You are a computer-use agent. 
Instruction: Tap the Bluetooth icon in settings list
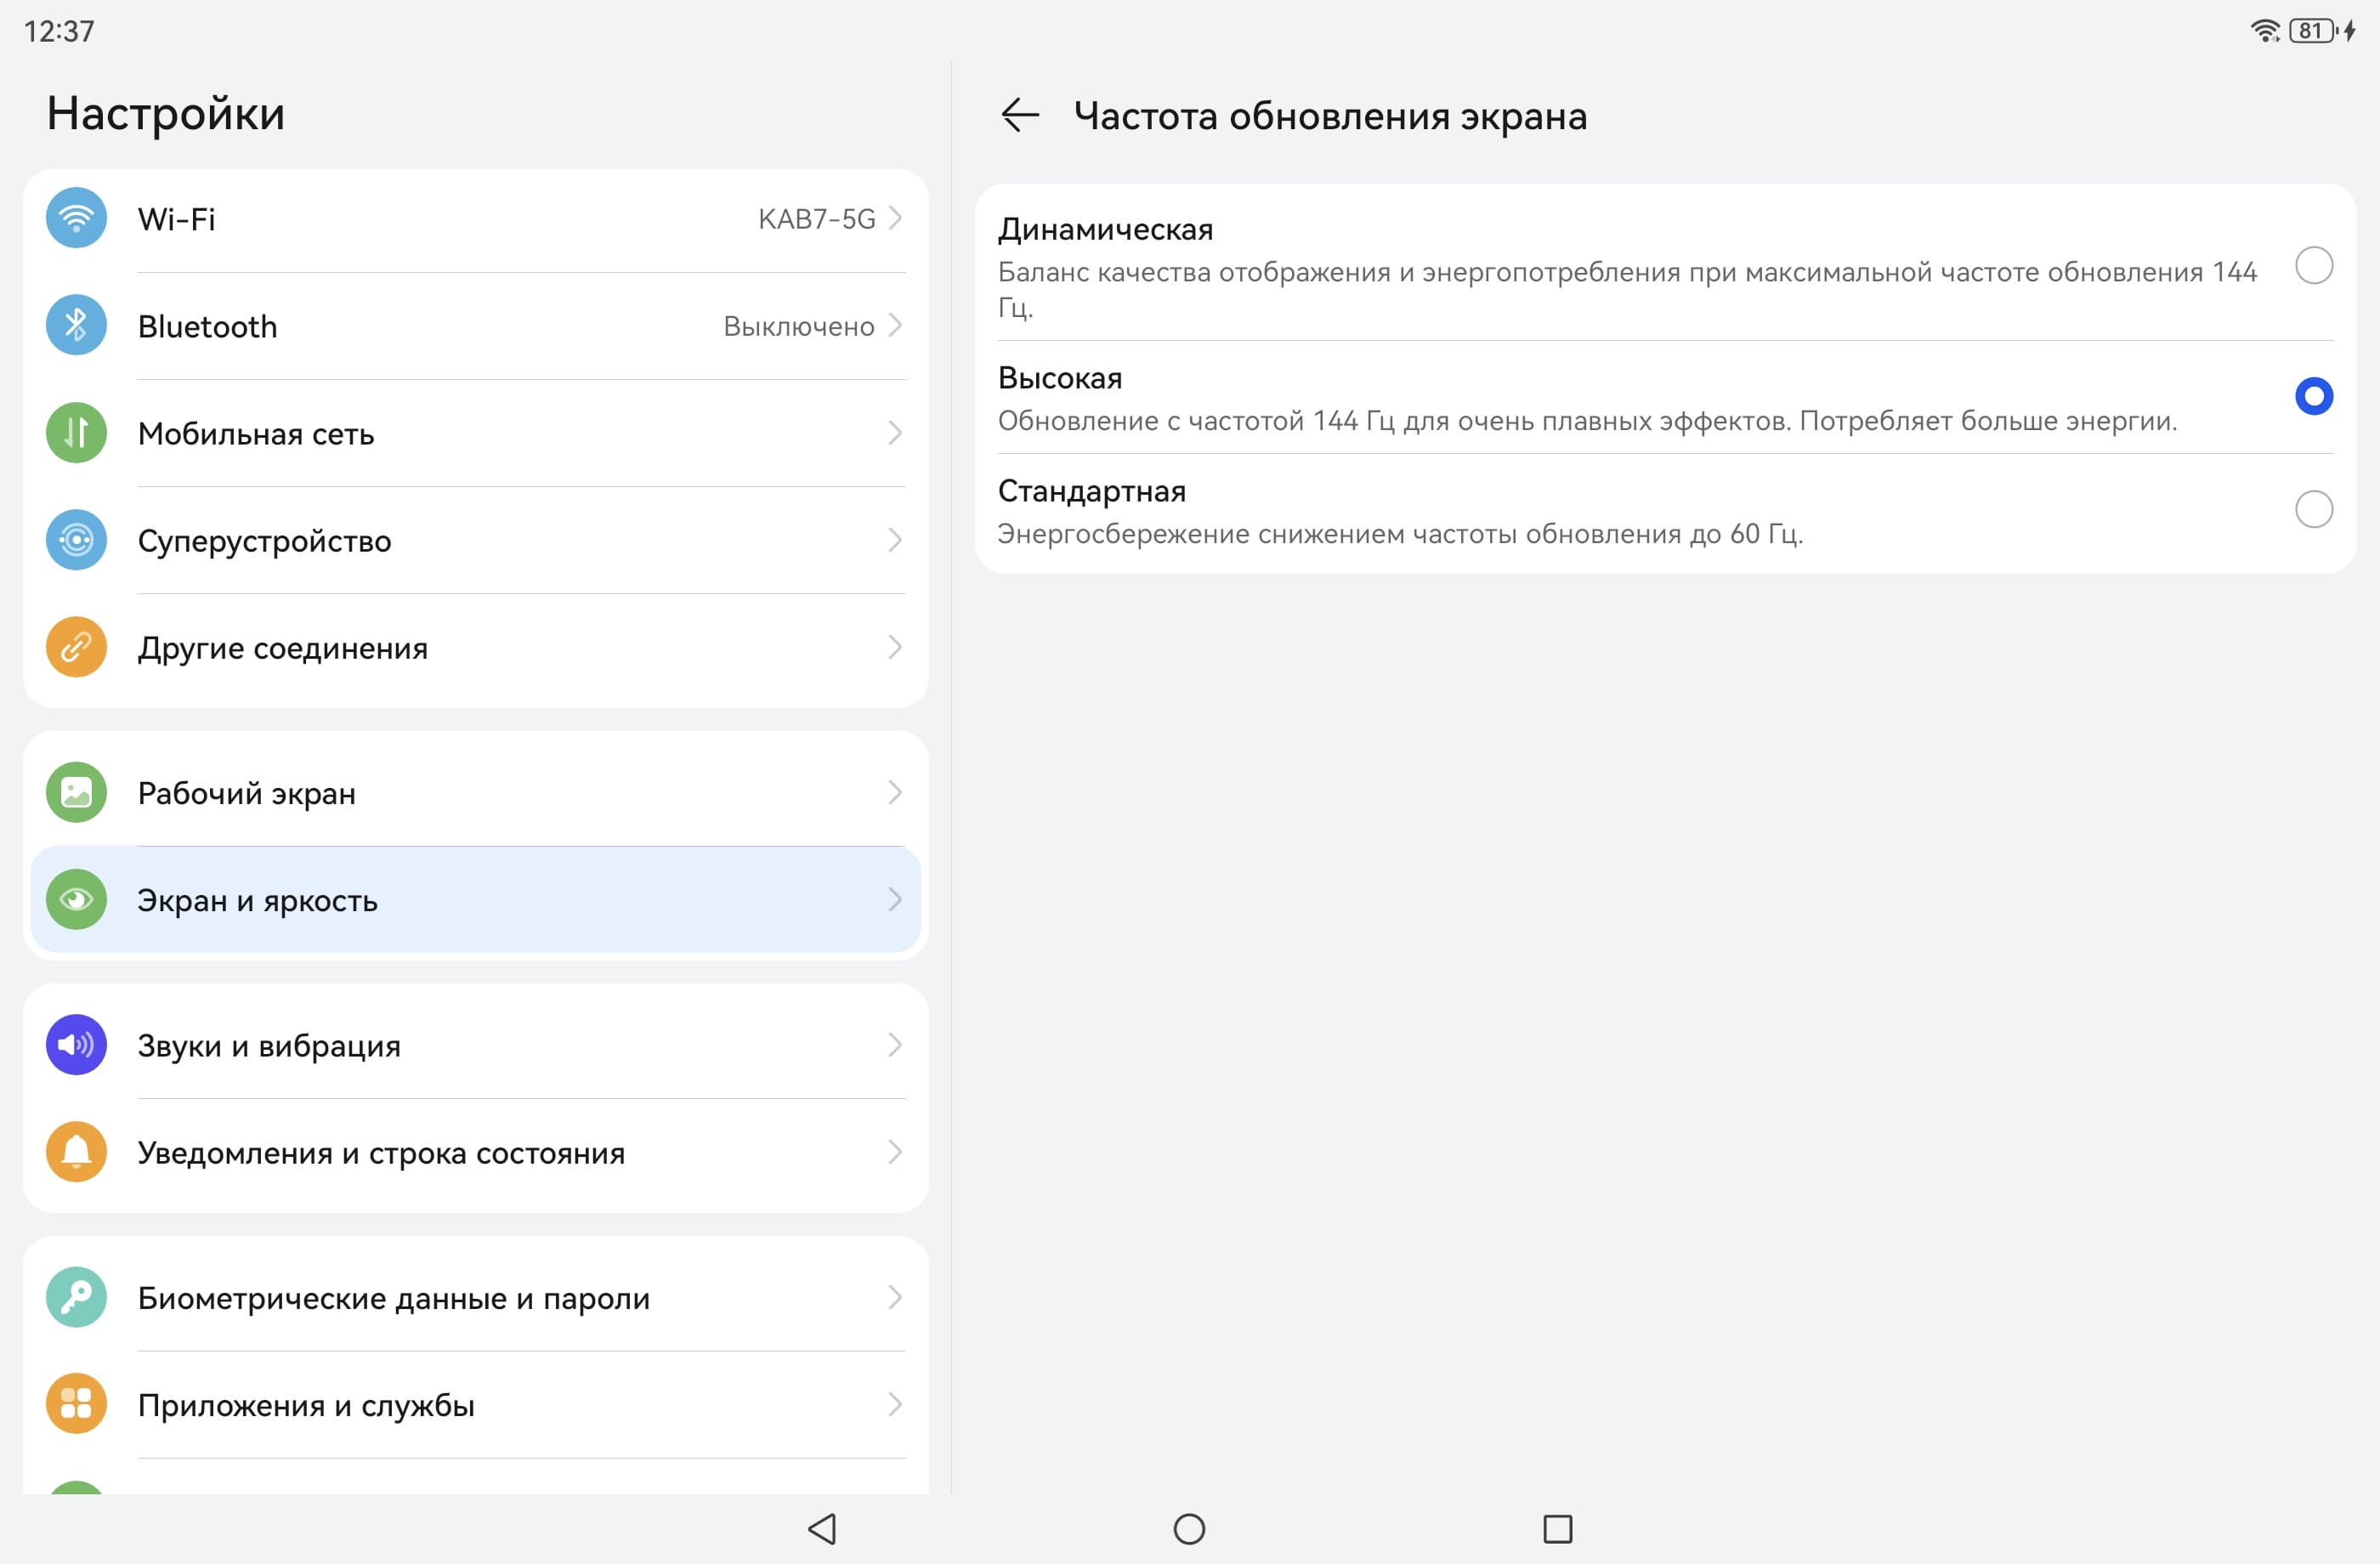pos(76,325)
